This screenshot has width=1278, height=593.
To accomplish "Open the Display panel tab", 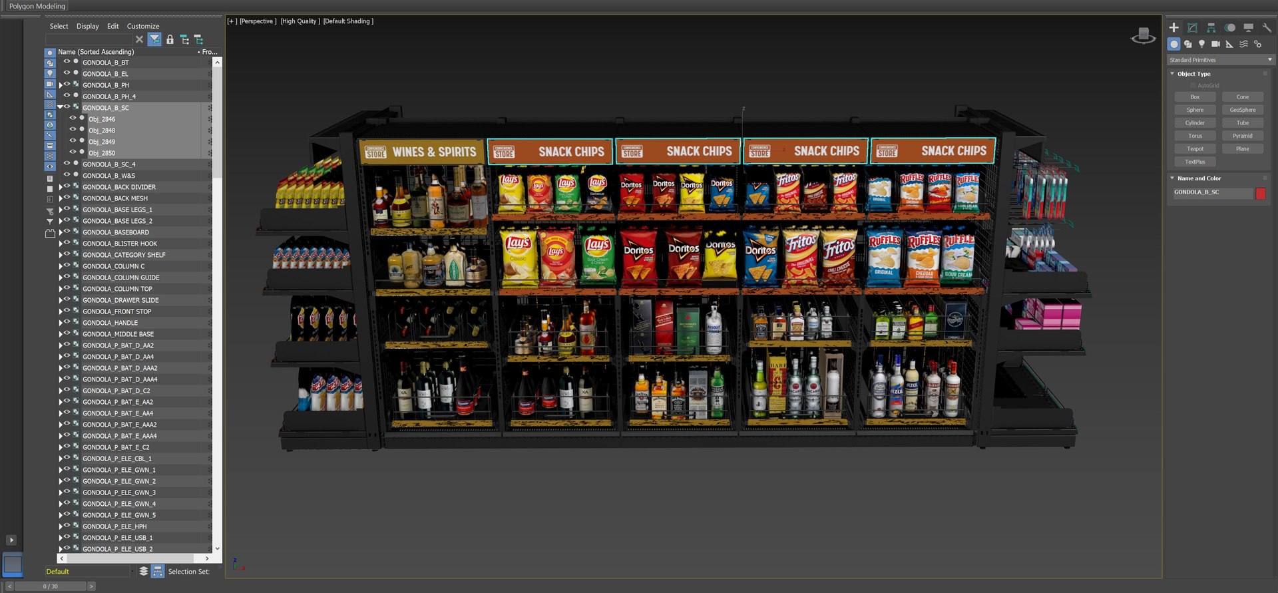I will [x=1248, y=27].
